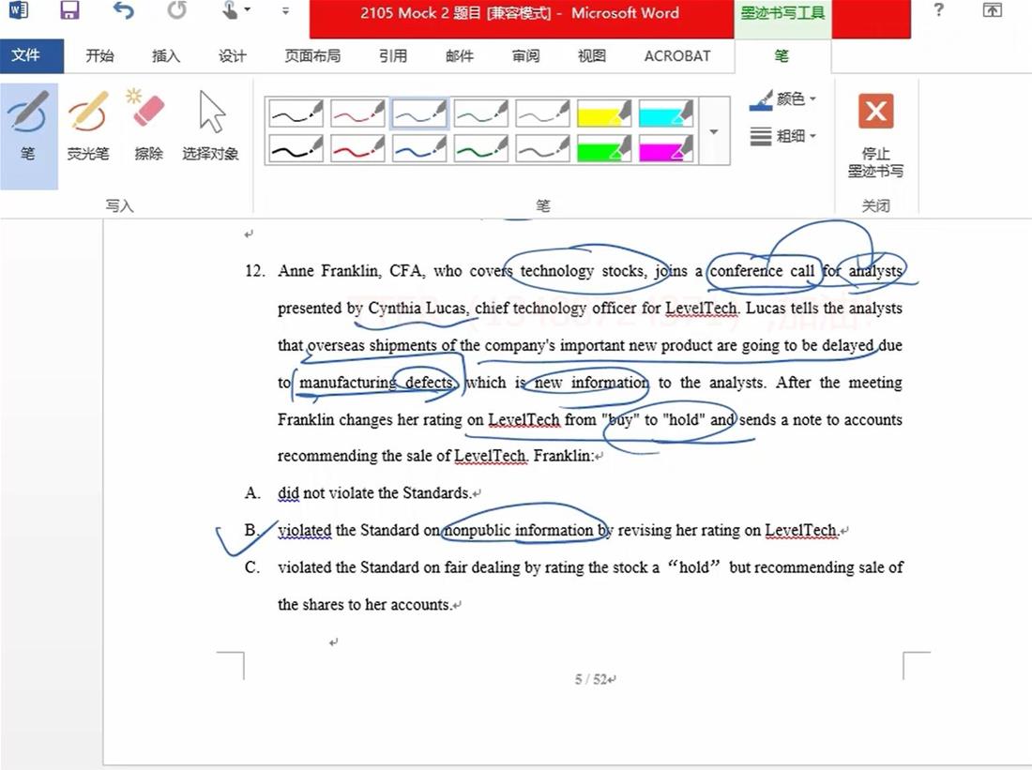Undo the last action
This screenshot has height=770, width=1032.
coord(123,10)
